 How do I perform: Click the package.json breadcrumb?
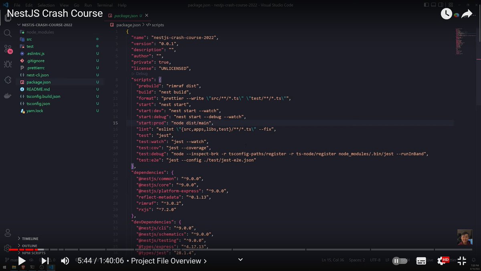pyautogui.click(x=125, y=25)
